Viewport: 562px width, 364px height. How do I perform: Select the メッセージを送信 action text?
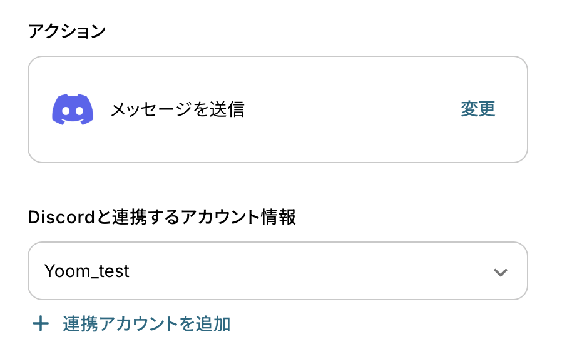tap(177, 109)
